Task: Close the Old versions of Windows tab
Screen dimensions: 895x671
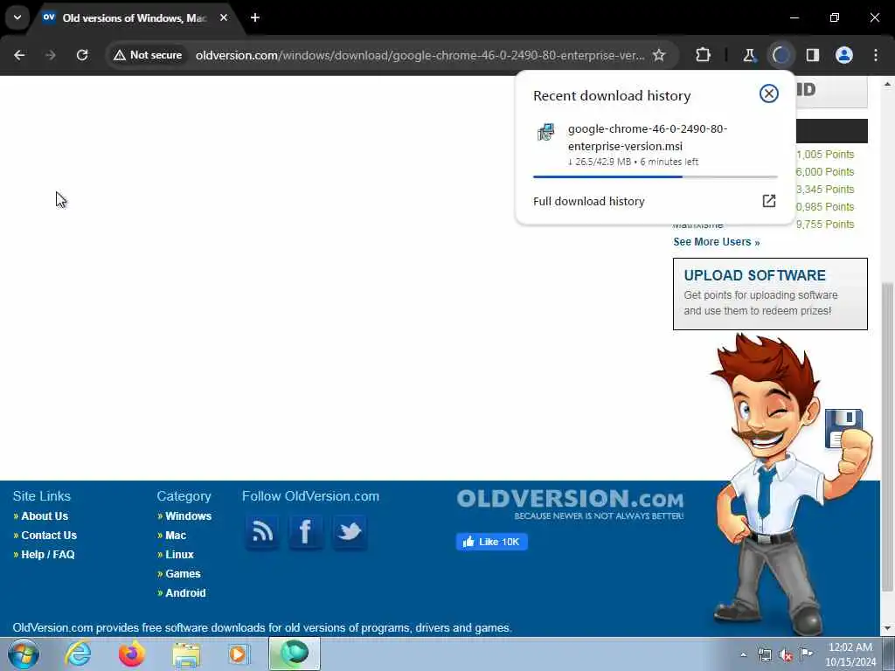Action: coord(224,17)
